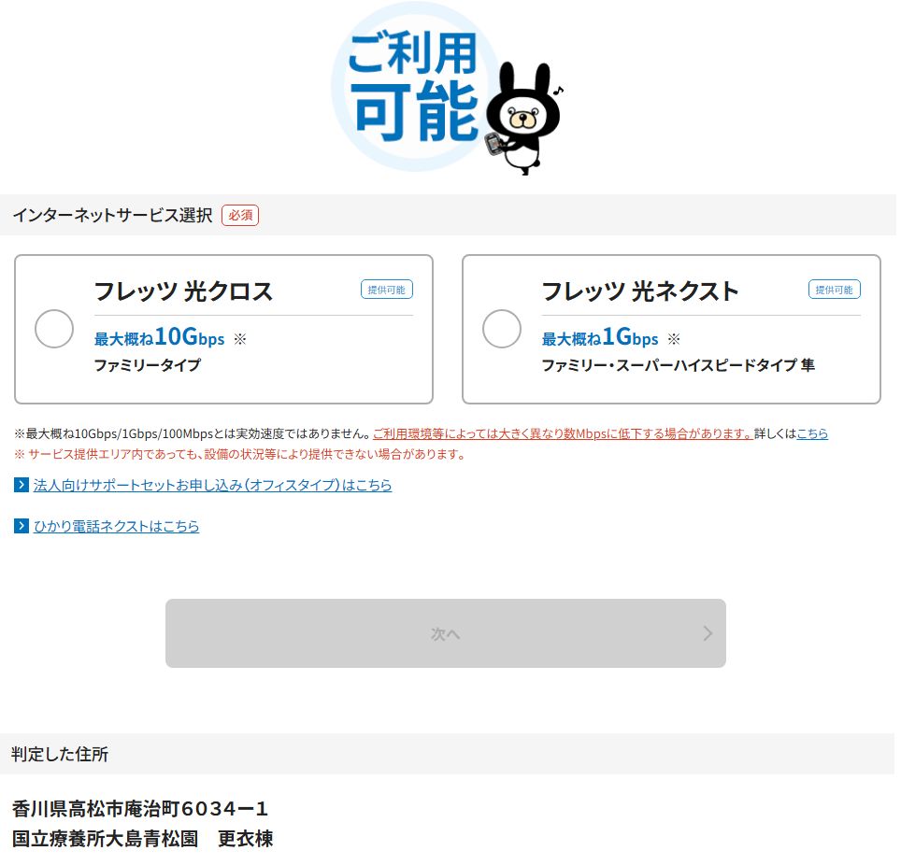Click the 判定した住所 heading

tap(60, 754)
